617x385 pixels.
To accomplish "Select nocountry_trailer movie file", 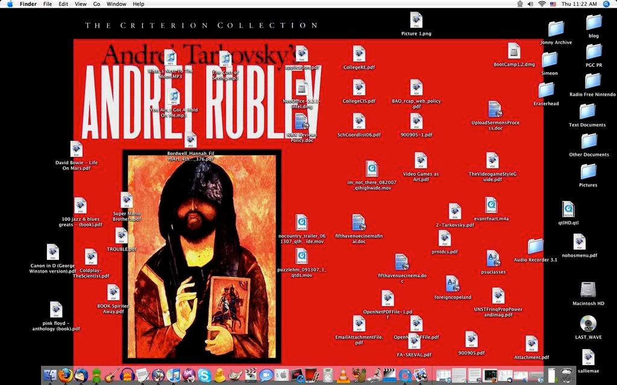I will [x=302, y=223].
